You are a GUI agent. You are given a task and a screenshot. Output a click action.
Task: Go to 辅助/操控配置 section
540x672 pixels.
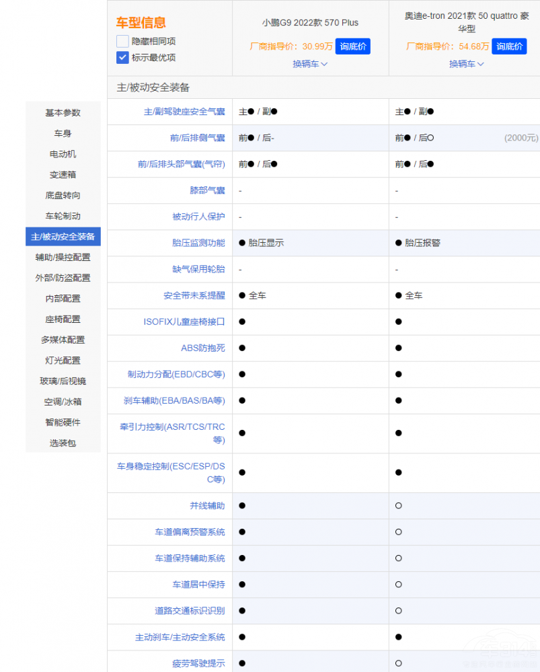pos(63,257)
